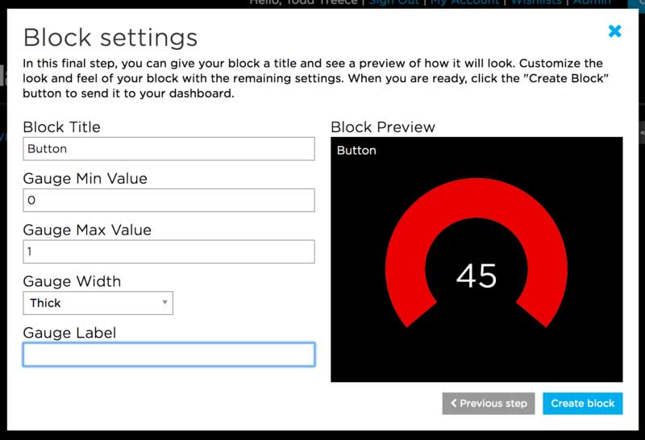Screen dimensions: 645x440
Task: Select the "Button" title inside the preview
Action: (x=356, y=151)
